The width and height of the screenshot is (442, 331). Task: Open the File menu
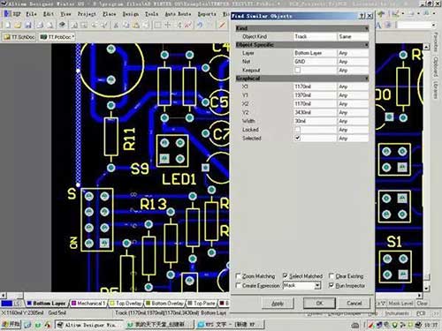[31, 14]
